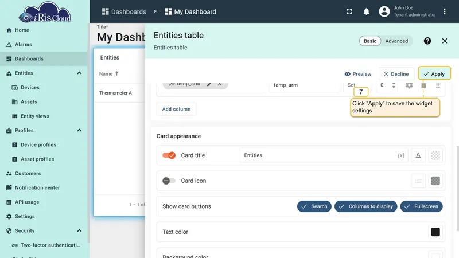Select the Thermometer A table row
Image resolution: width=459 pixels, height=258 pixels.
[119, 93]
